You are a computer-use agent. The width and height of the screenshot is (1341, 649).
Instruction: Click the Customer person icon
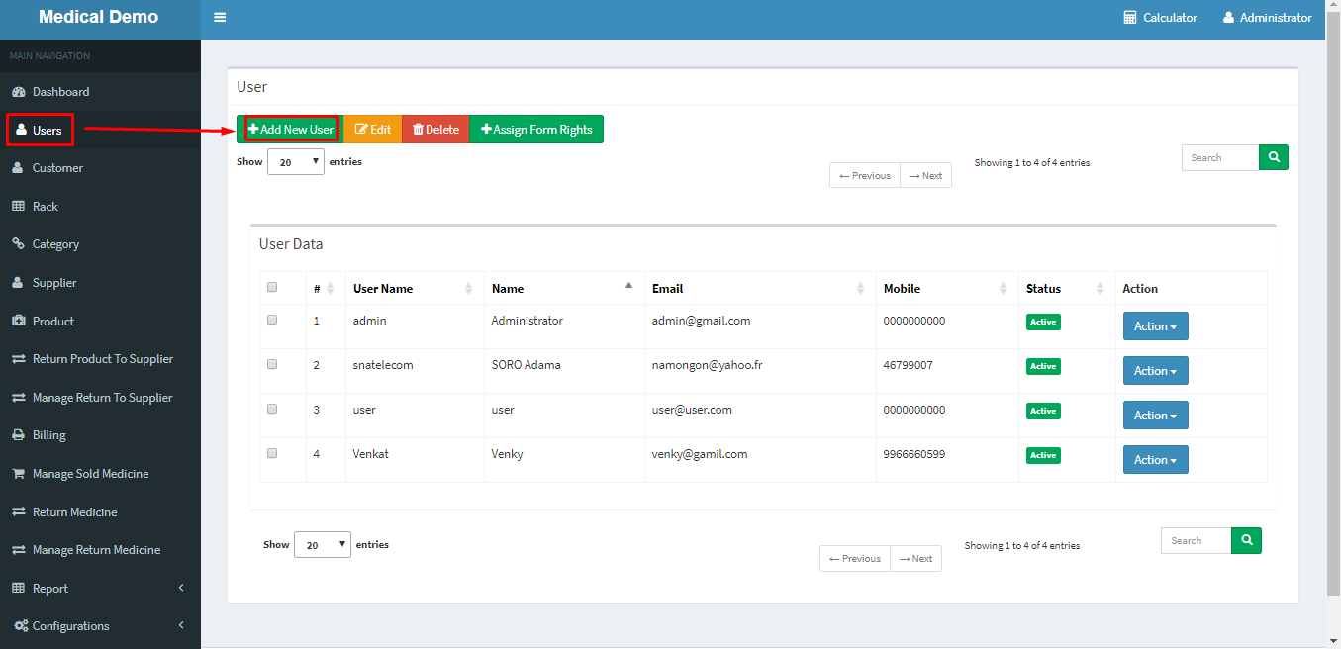click(18, 168)
